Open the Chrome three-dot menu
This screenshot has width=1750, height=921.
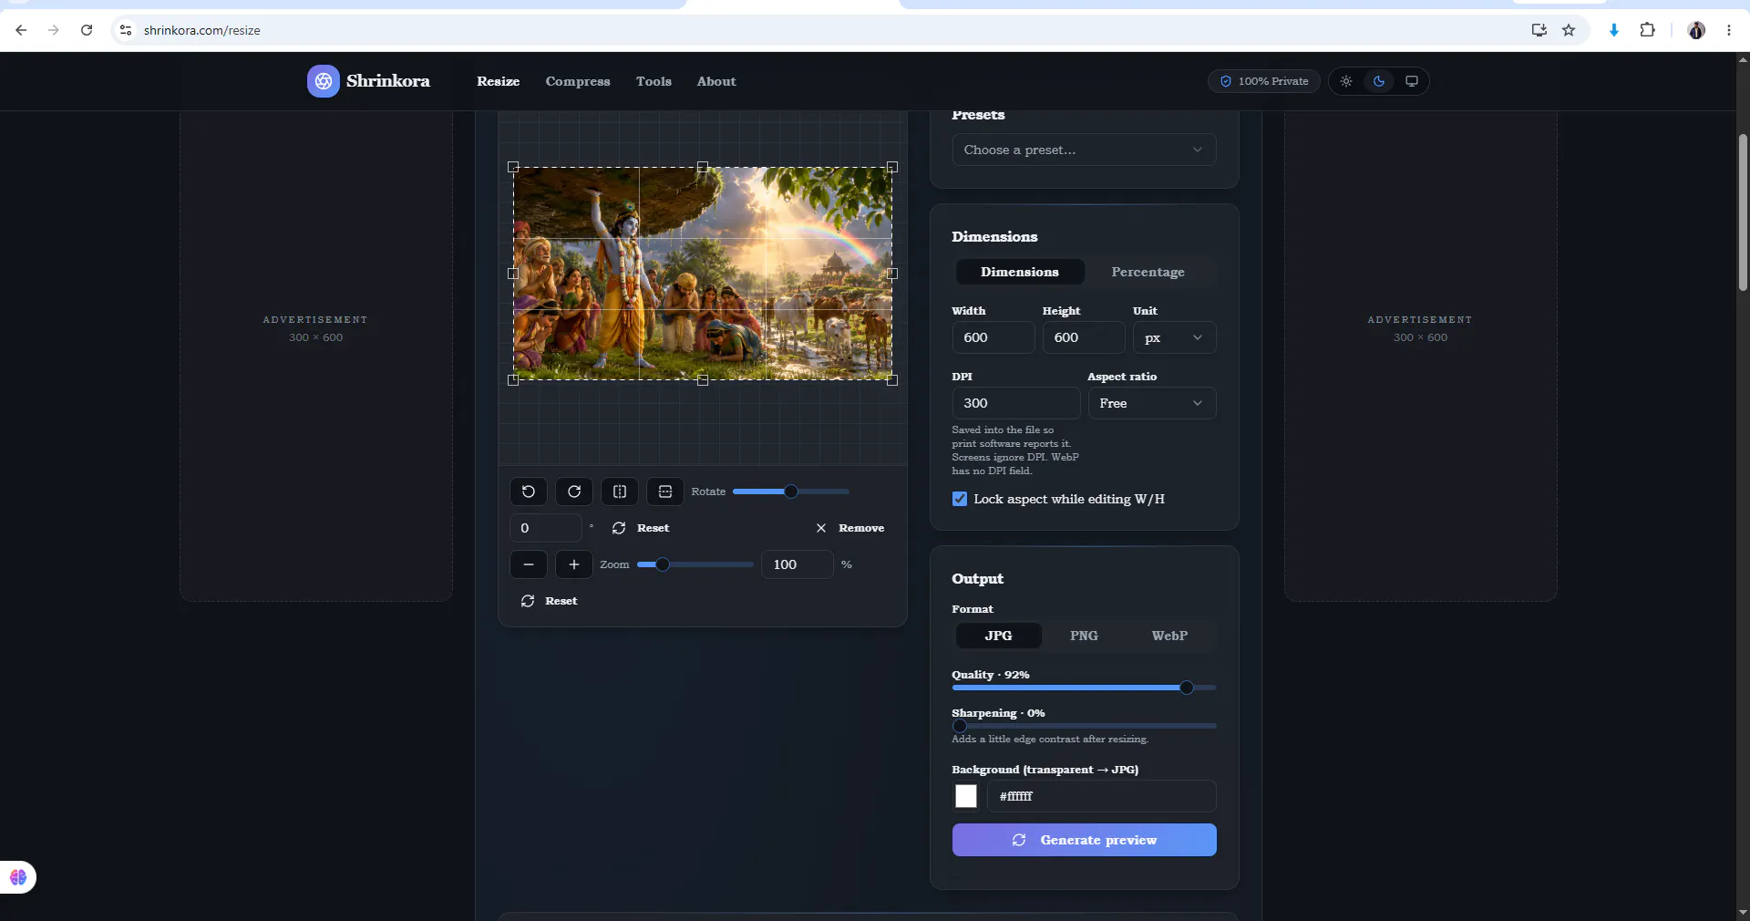coord(1729,30)
